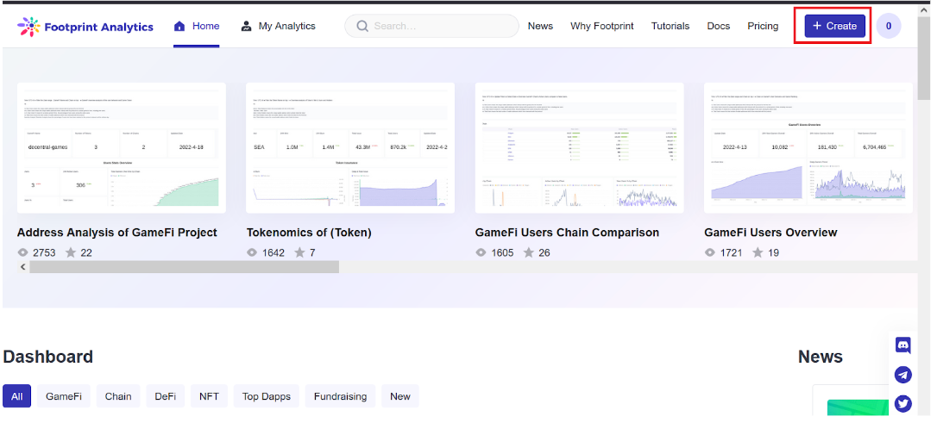This screenshot has width=937, height=429.
Task: Open the Why Footprint link
Action: click(x=601, y=26)
